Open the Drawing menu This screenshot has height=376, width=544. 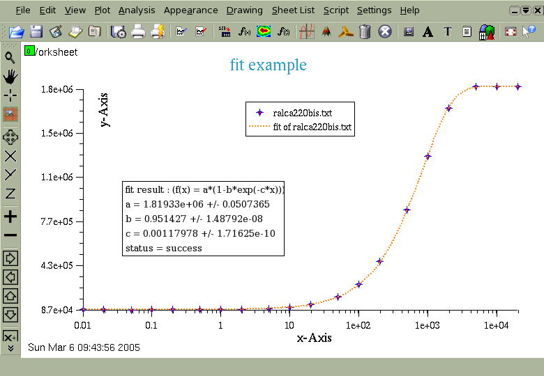coord(245,10)
